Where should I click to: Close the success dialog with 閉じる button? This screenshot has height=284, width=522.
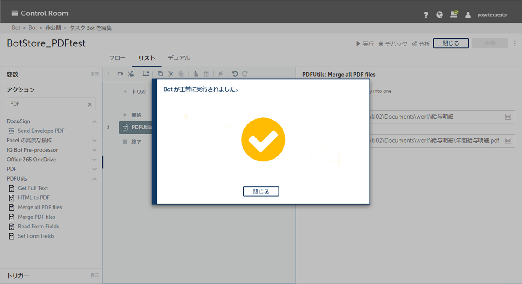coord(261,192)
